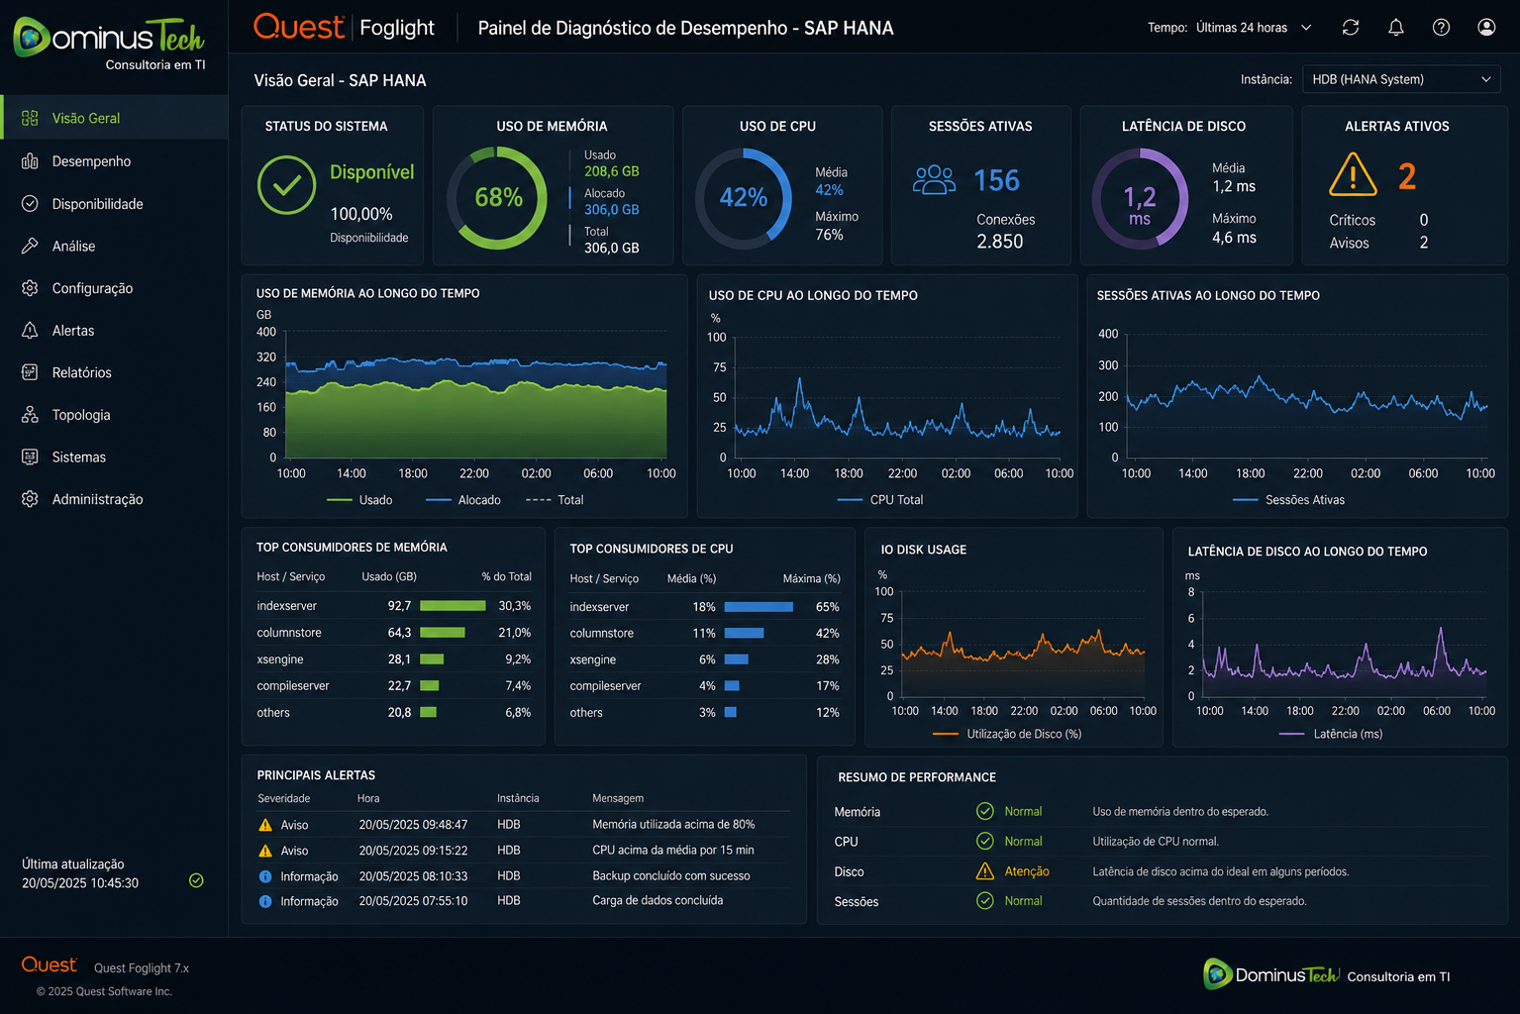Click the green Disponível status checkmark circle

click(x=287, y=185)
